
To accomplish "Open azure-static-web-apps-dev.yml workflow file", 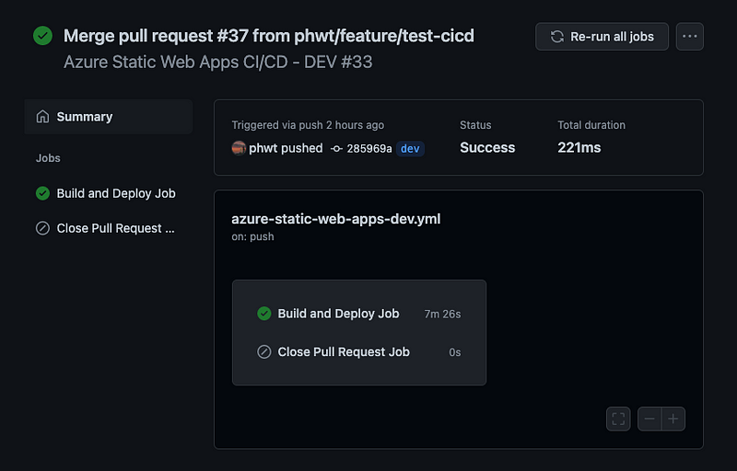I will (336, 219).
